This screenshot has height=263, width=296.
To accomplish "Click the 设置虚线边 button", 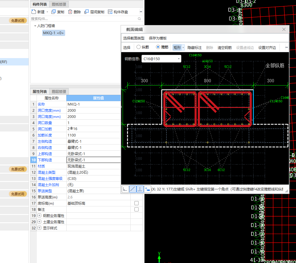I will (245, 47).
